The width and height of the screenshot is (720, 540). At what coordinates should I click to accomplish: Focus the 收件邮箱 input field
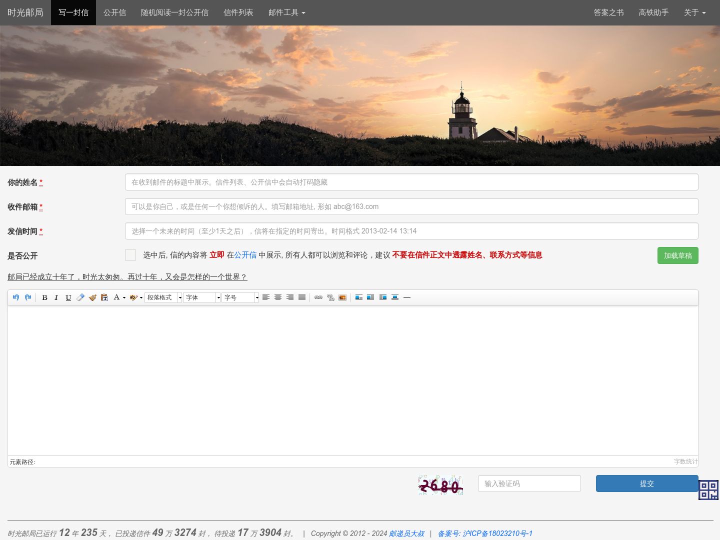click(411, 206)
